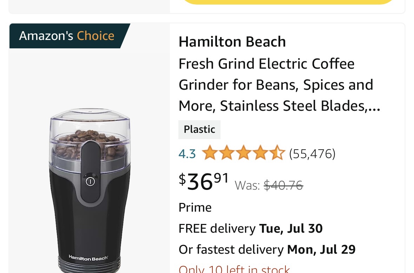Click the Amazon's Choice badge
Viewport: 414px width, 273px height.
[66, 35]
